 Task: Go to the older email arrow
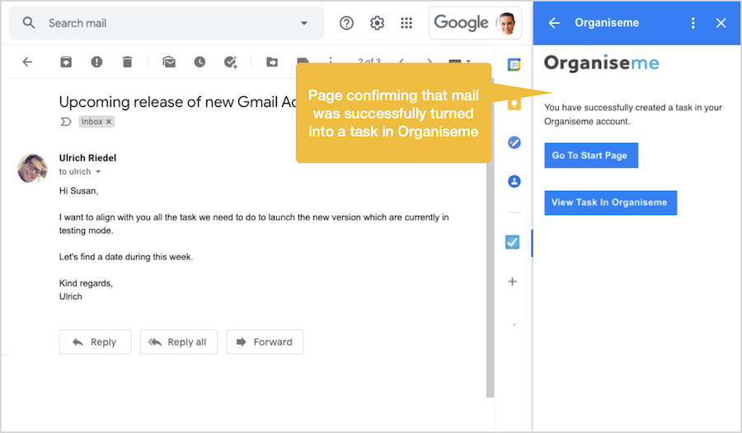[430, 62]
